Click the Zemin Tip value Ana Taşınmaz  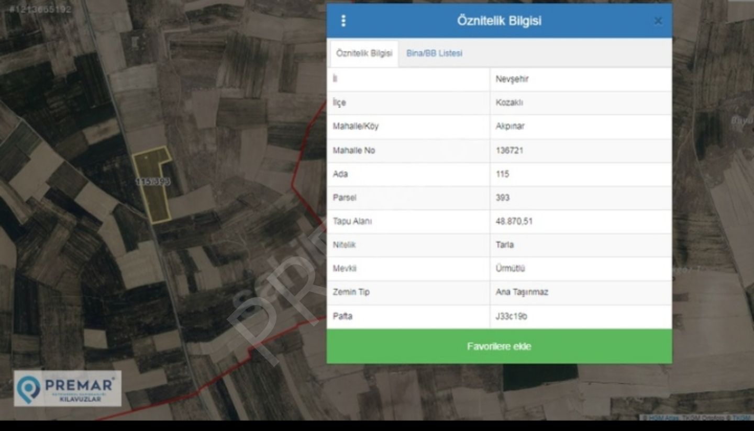coord(522,292)
